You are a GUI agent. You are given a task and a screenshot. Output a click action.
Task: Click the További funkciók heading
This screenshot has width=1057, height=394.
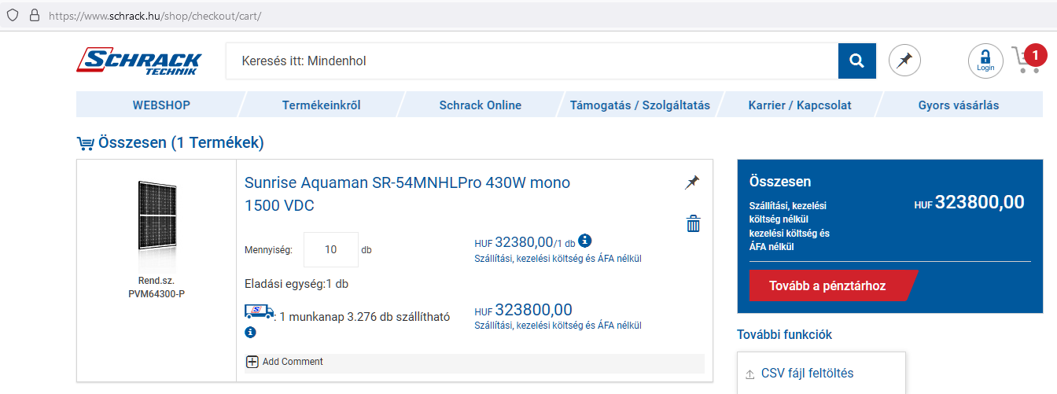point(784,334)
